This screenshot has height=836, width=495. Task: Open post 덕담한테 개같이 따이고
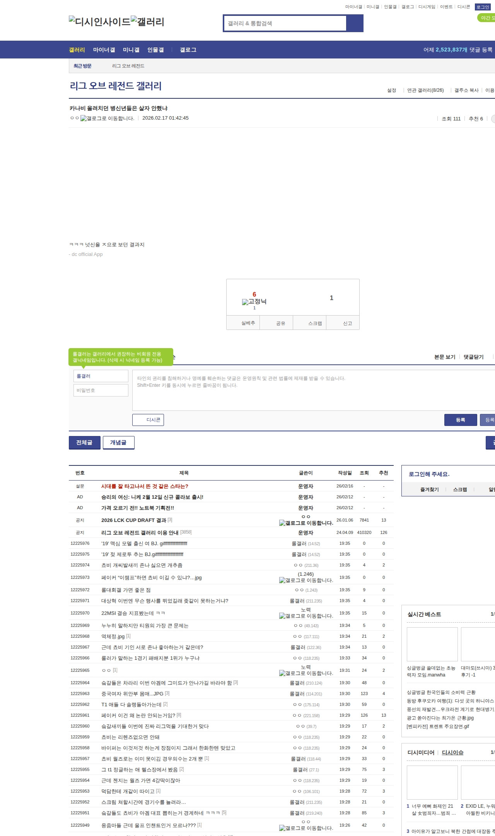click(128, 791)
